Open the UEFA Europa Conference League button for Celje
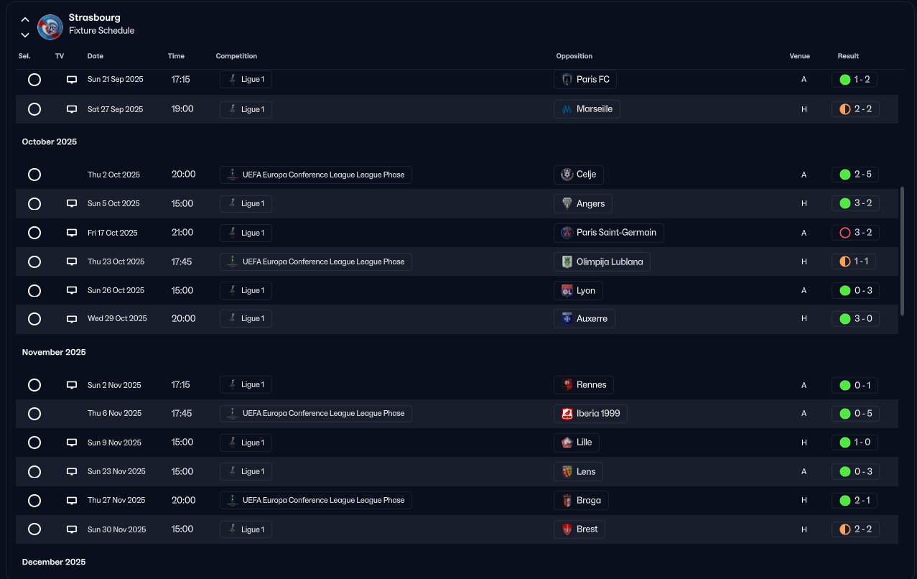This screenshot has height=579, width=917. (x=316, y=175)
